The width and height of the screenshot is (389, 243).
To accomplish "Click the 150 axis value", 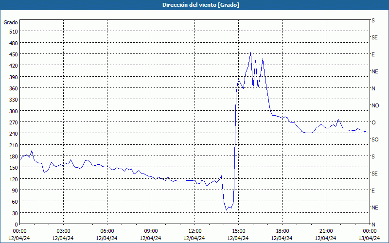I will pos(14,168).
